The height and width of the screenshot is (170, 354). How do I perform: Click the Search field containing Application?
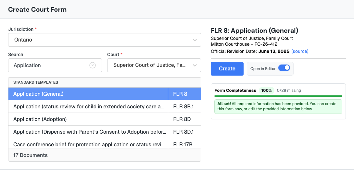(x=55, y=66)
